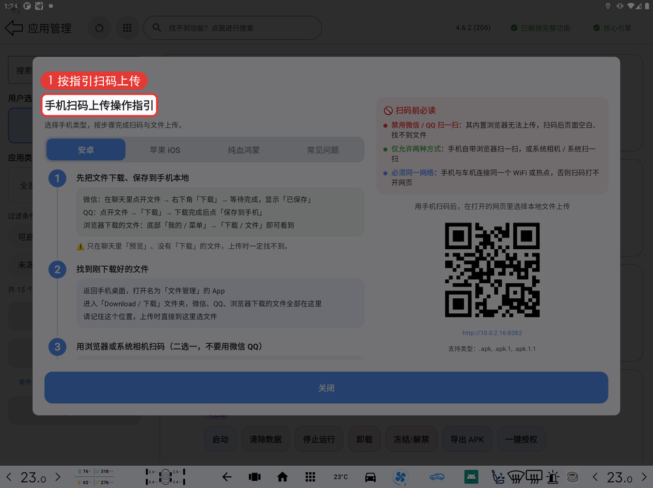
Task: Toggle the climate fan icon
Action: (x=400, y=477)
